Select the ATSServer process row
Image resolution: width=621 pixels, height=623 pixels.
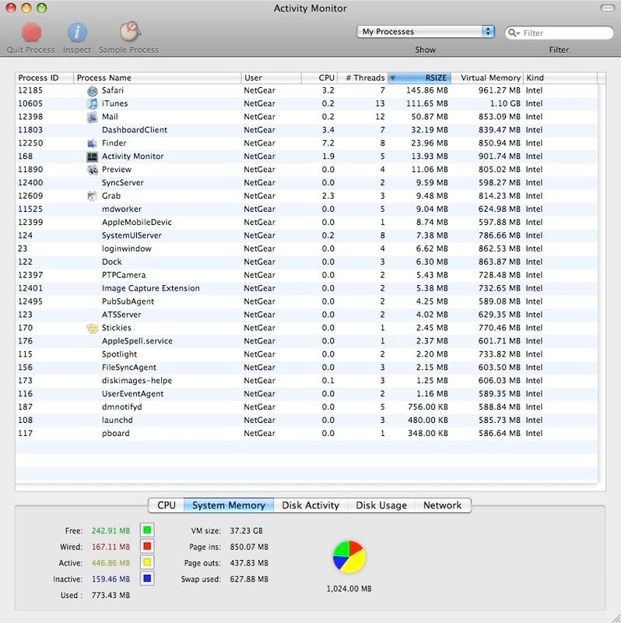[x=307, y=315]
